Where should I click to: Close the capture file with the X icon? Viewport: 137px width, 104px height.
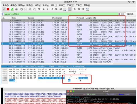[x=30, y=9]
